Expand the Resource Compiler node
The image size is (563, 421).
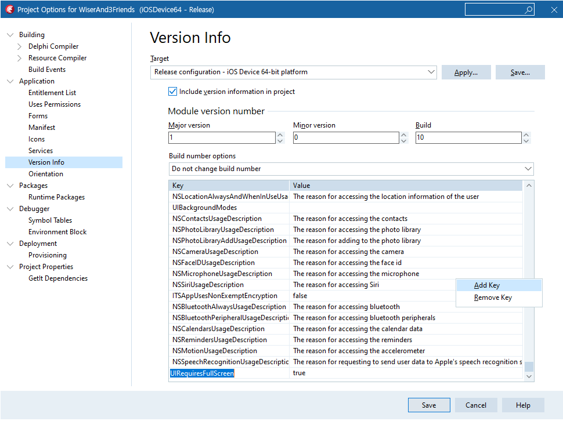[19, 58]
